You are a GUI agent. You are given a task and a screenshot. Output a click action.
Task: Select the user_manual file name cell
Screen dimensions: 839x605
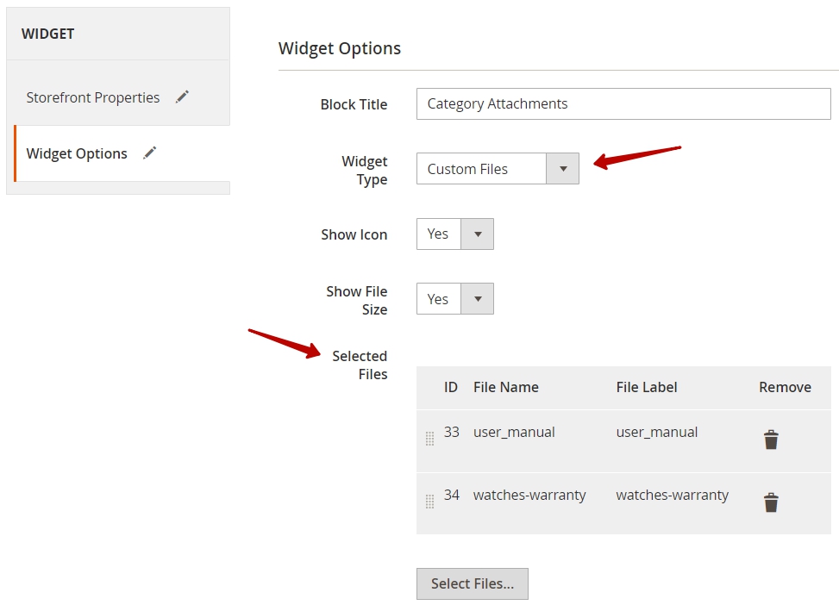(x=514, y=433)
